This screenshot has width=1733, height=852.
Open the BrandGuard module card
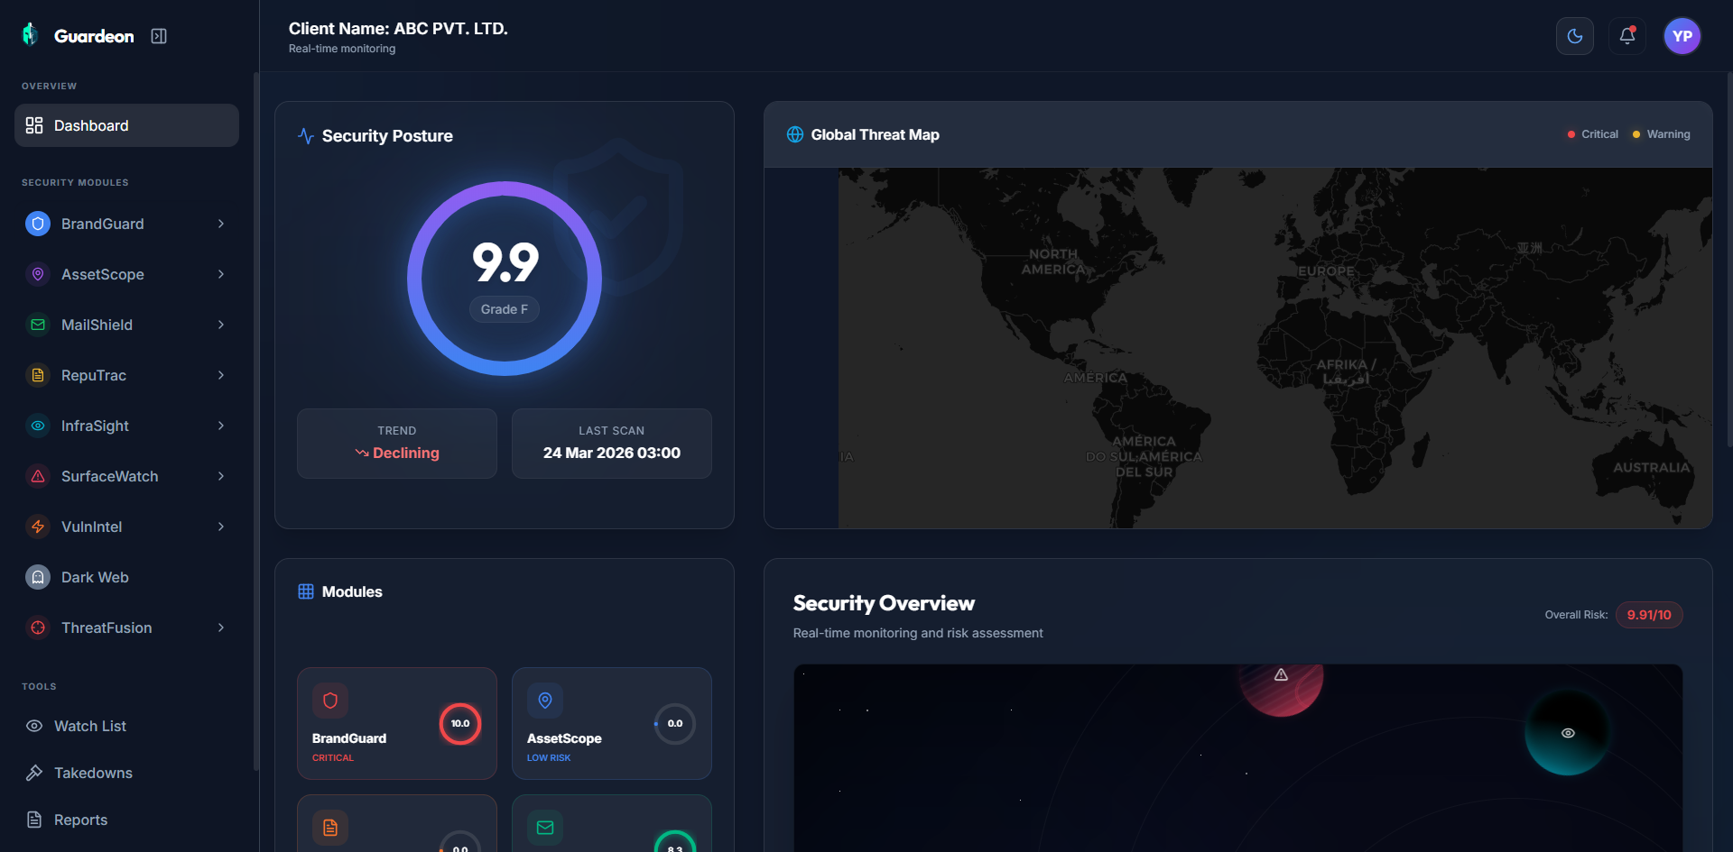[397, 723]
